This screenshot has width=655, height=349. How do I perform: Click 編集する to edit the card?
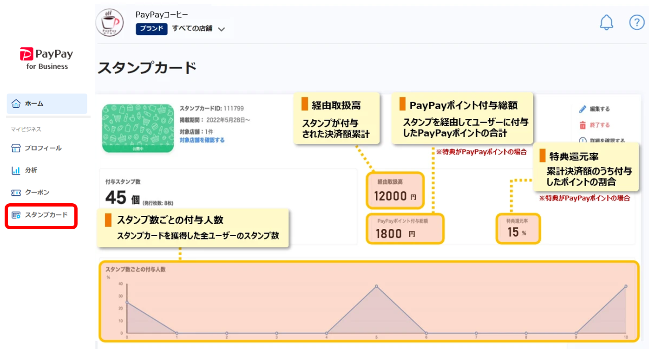tap(600, 110)
